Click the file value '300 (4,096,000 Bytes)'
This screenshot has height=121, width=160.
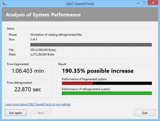tap(43, 50)
